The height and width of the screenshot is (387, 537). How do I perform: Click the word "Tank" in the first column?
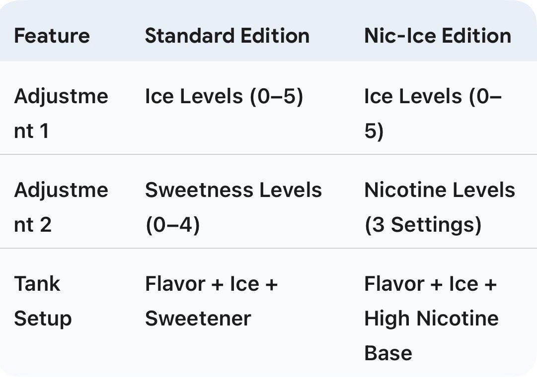(37, 284)
